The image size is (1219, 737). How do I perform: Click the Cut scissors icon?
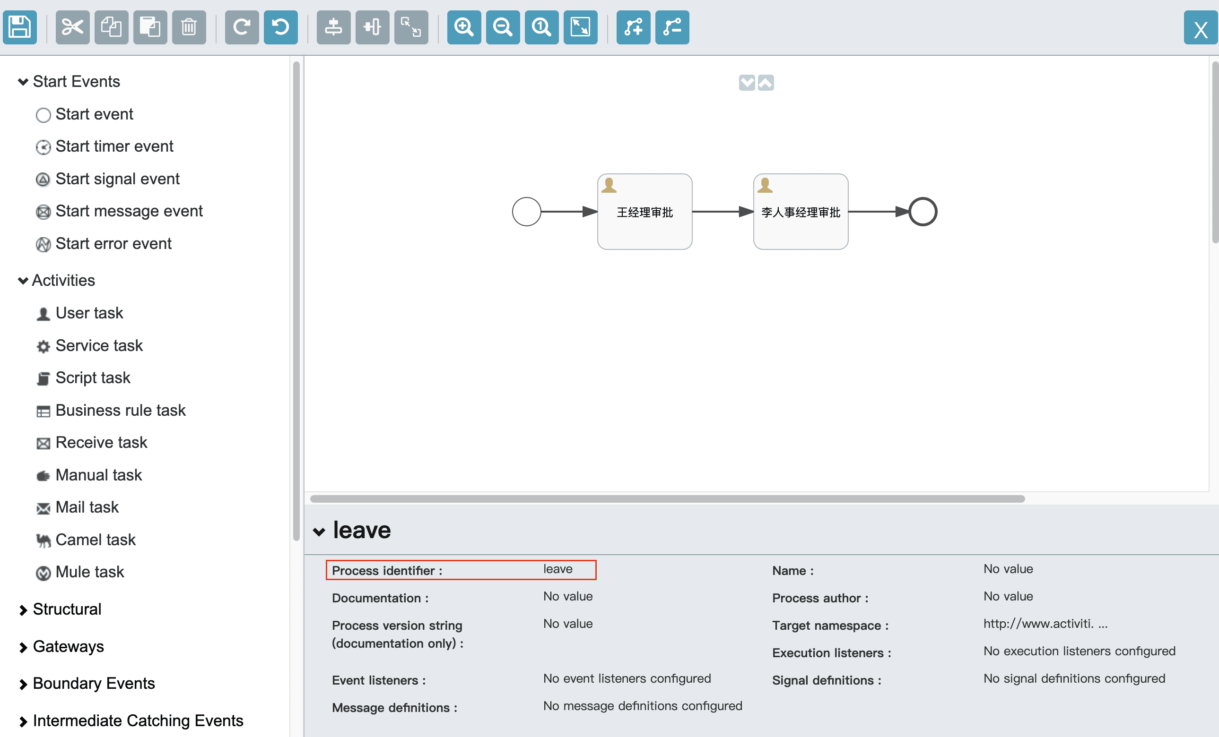72,27
